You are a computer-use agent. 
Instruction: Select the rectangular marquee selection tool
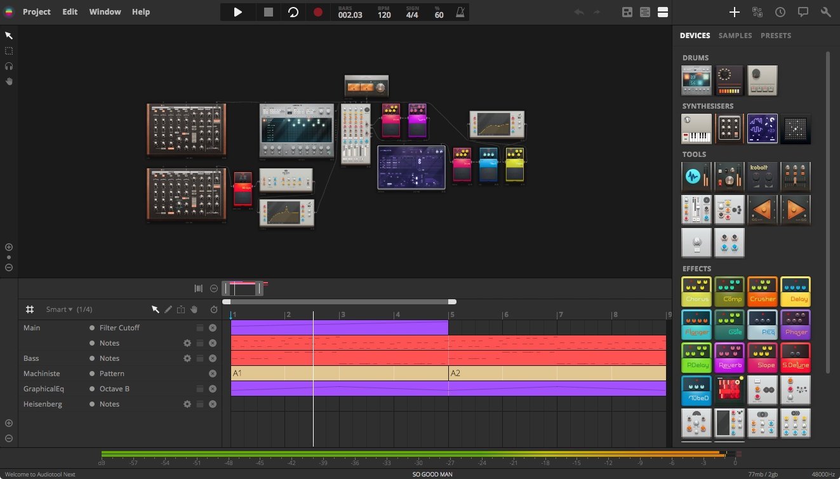pyautogui.click(x=8, y=51)
